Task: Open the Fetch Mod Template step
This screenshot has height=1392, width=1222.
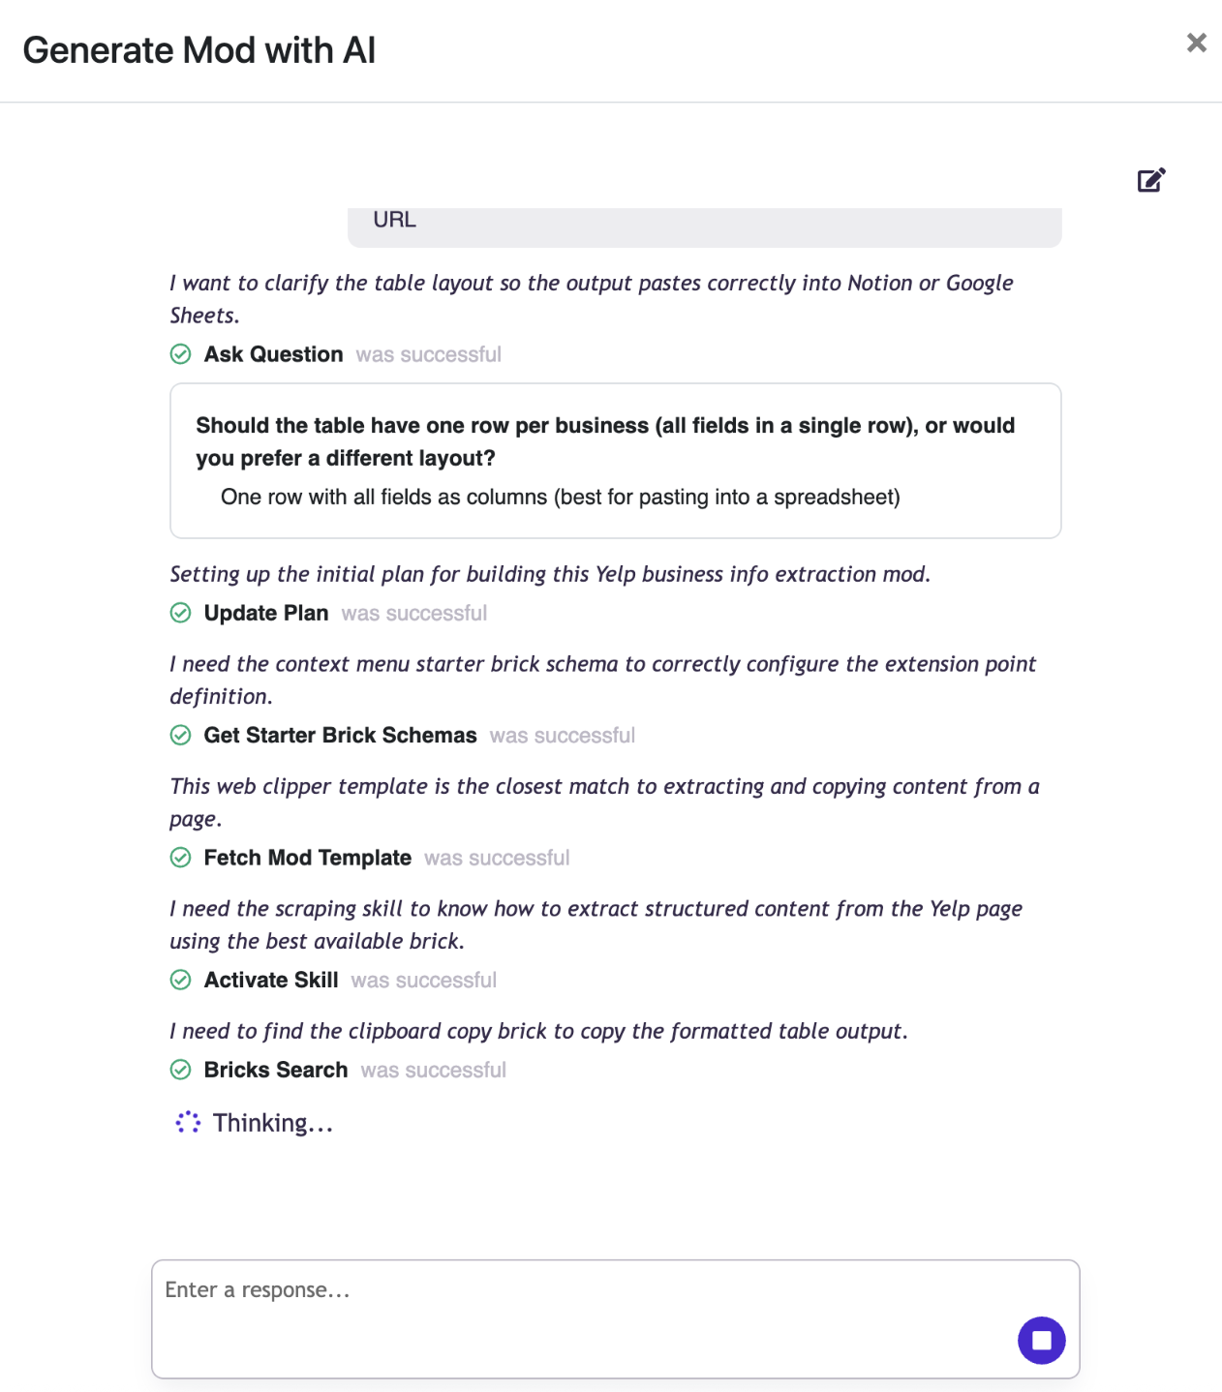Action: click(x=307, y=858)
